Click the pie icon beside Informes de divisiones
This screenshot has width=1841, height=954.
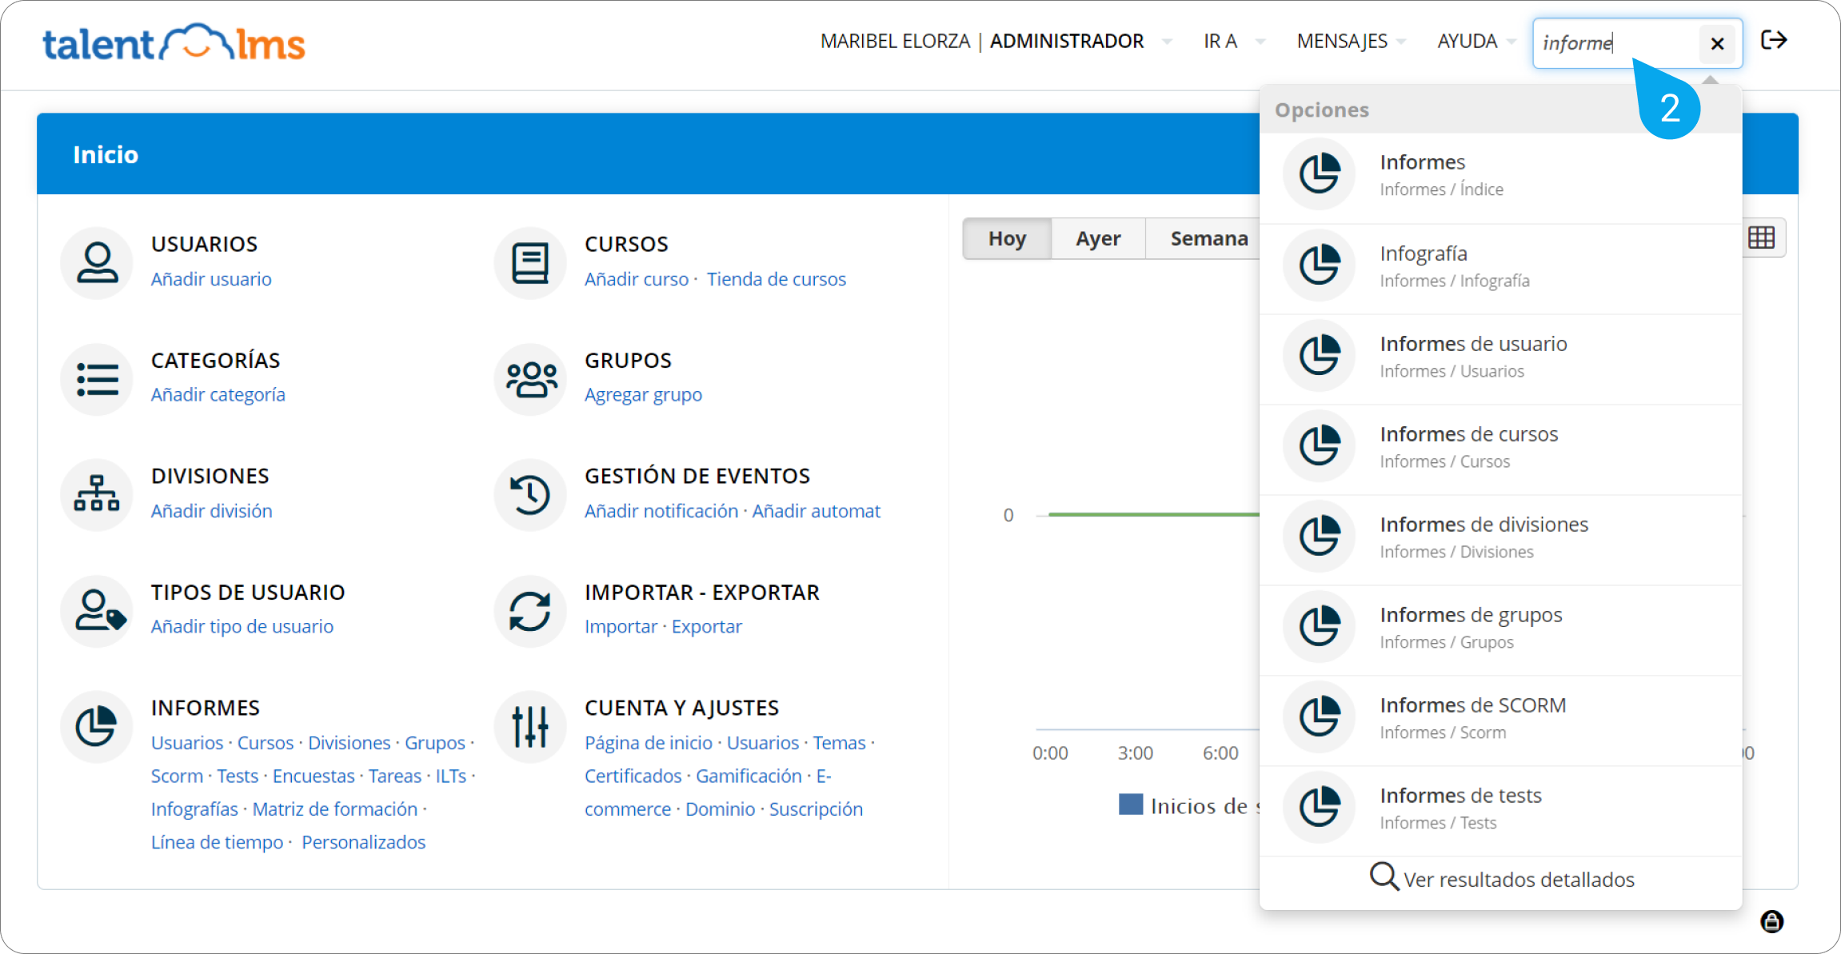[1319, 536]
